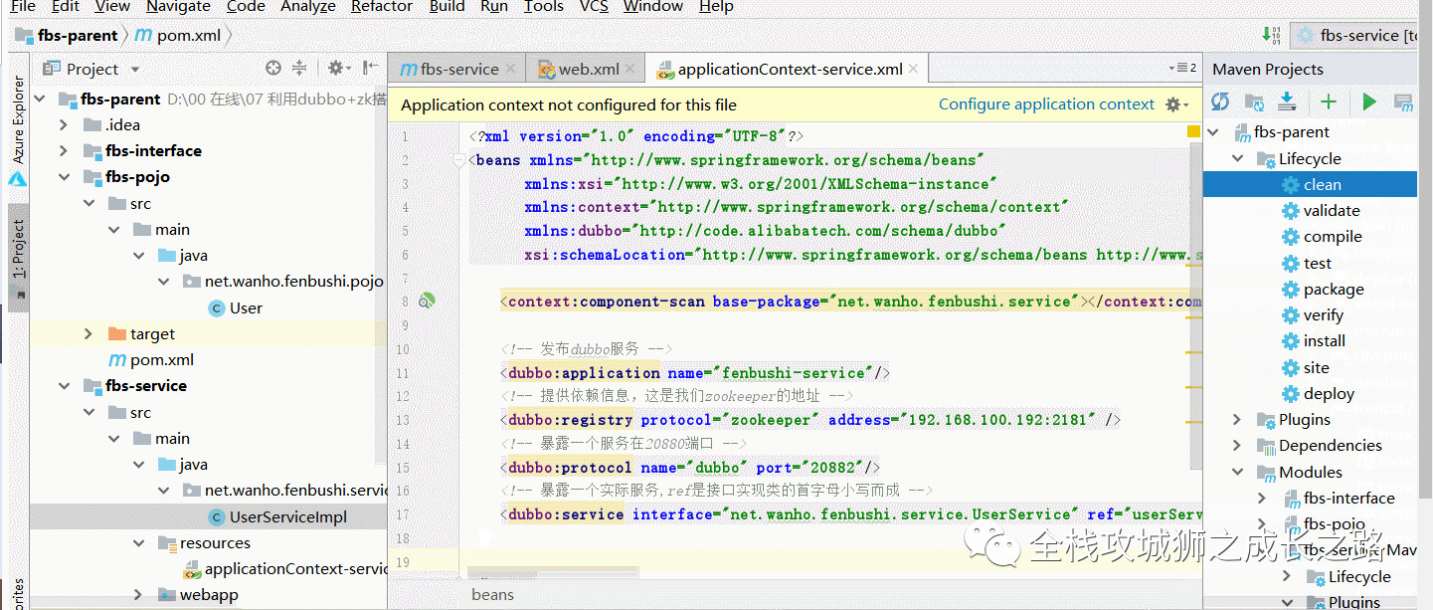Click the update project VCS icon

(1271, 35)
